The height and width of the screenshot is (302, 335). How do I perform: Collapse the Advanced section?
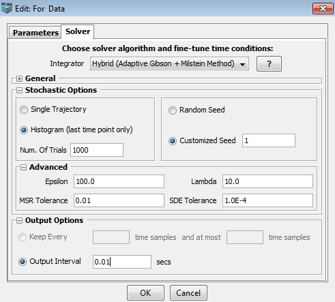pos(23,168)
